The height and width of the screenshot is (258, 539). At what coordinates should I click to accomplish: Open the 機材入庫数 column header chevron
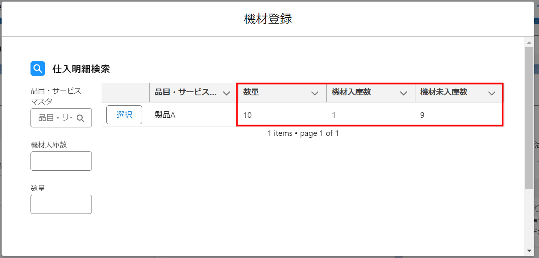(x=403, y=93)
